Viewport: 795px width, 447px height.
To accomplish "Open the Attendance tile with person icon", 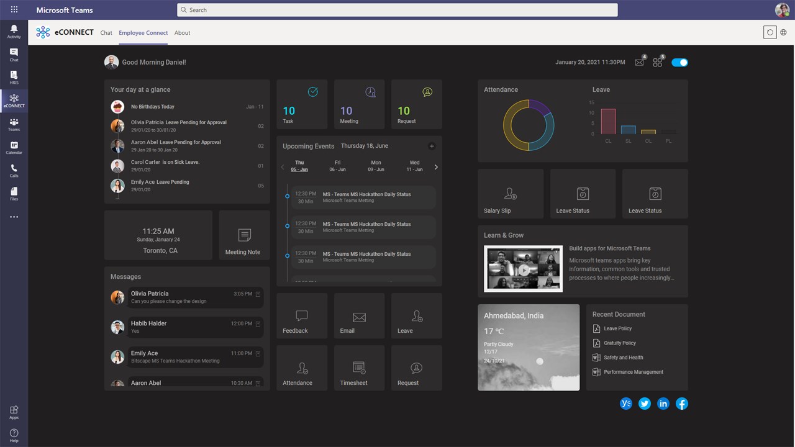I will pyautogui.click(x=302, y=368).
